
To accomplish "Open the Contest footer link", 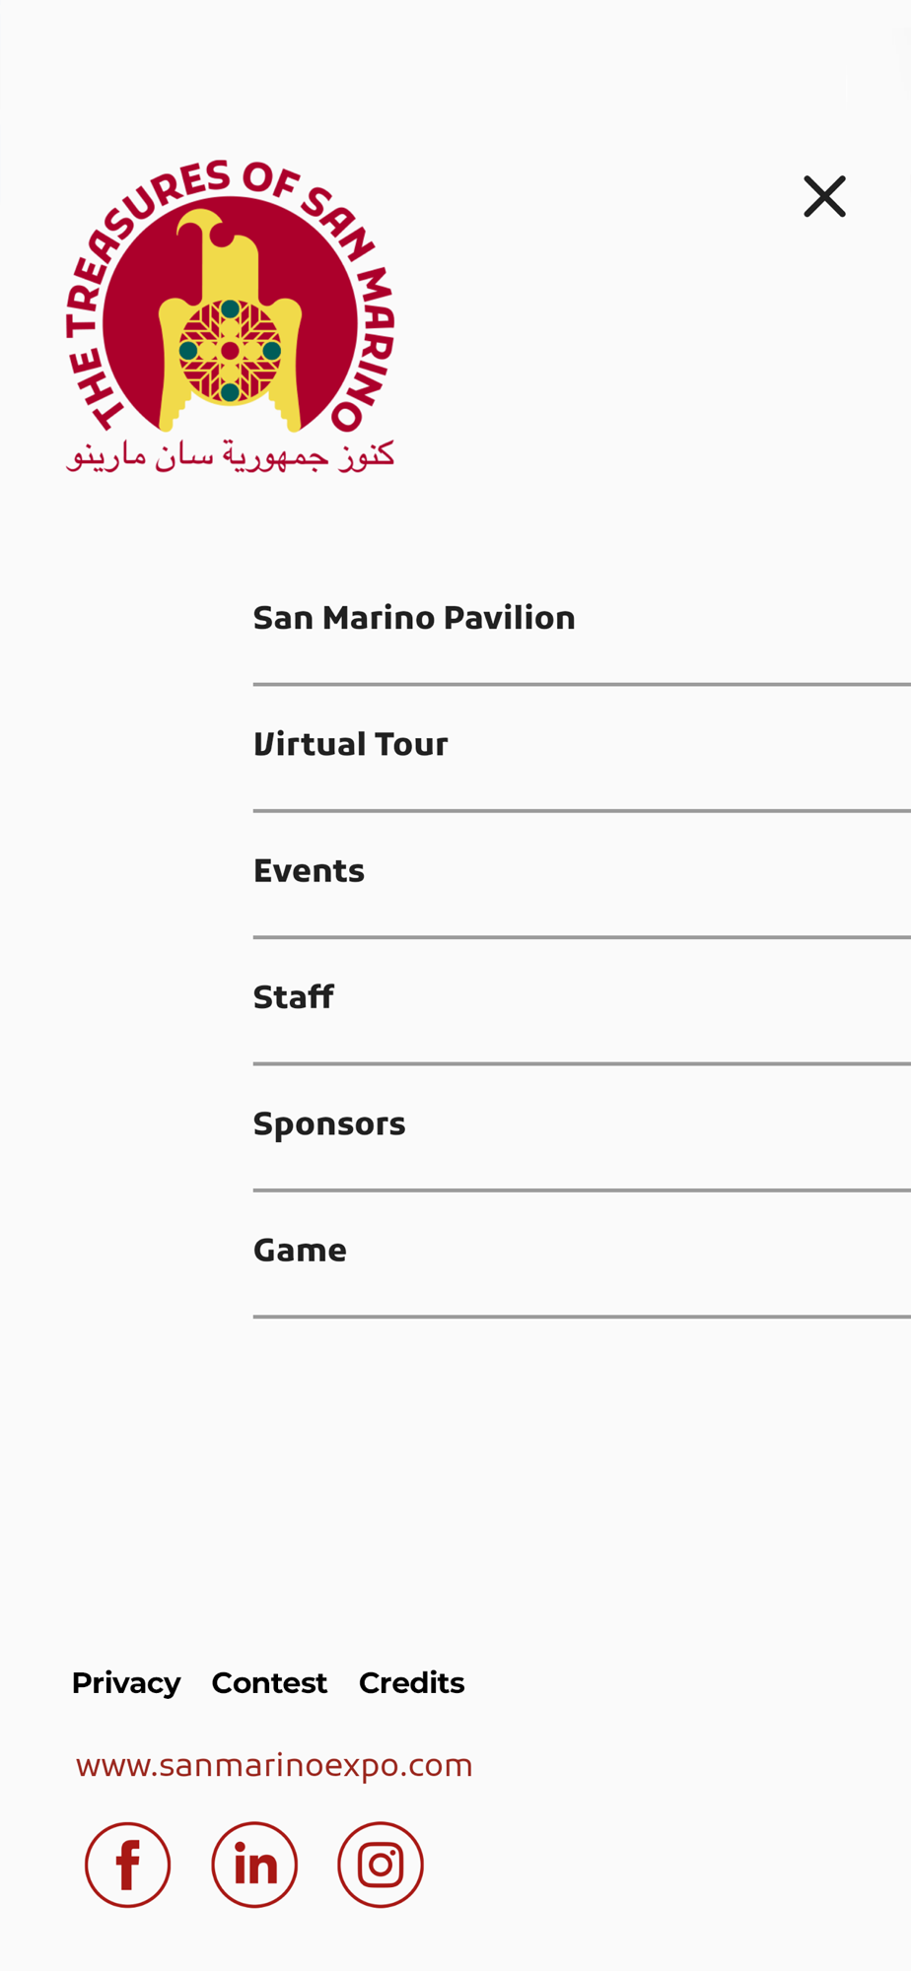I will (x=269, y=1683).
